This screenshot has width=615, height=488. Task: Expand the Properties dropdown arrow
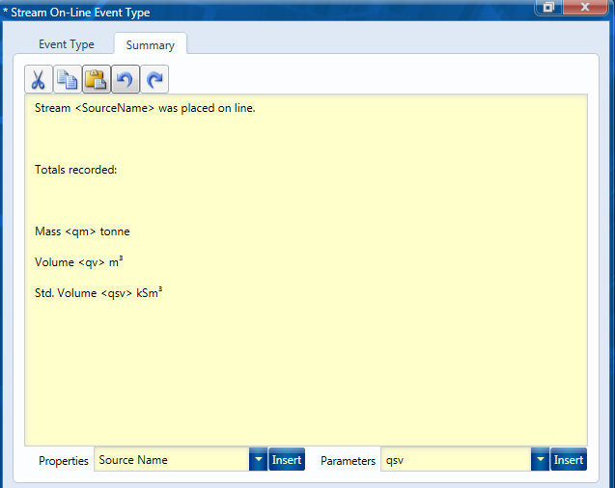tap(258, 459)
